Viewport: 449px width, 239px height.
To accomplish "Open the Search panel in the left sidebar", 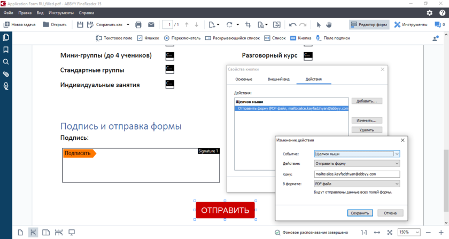I will point(6,62).
